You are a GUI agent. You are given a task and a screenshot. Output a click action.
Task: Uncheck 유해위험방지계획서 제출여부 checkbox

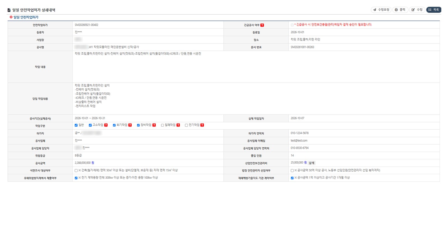click(x=76, y=178)
